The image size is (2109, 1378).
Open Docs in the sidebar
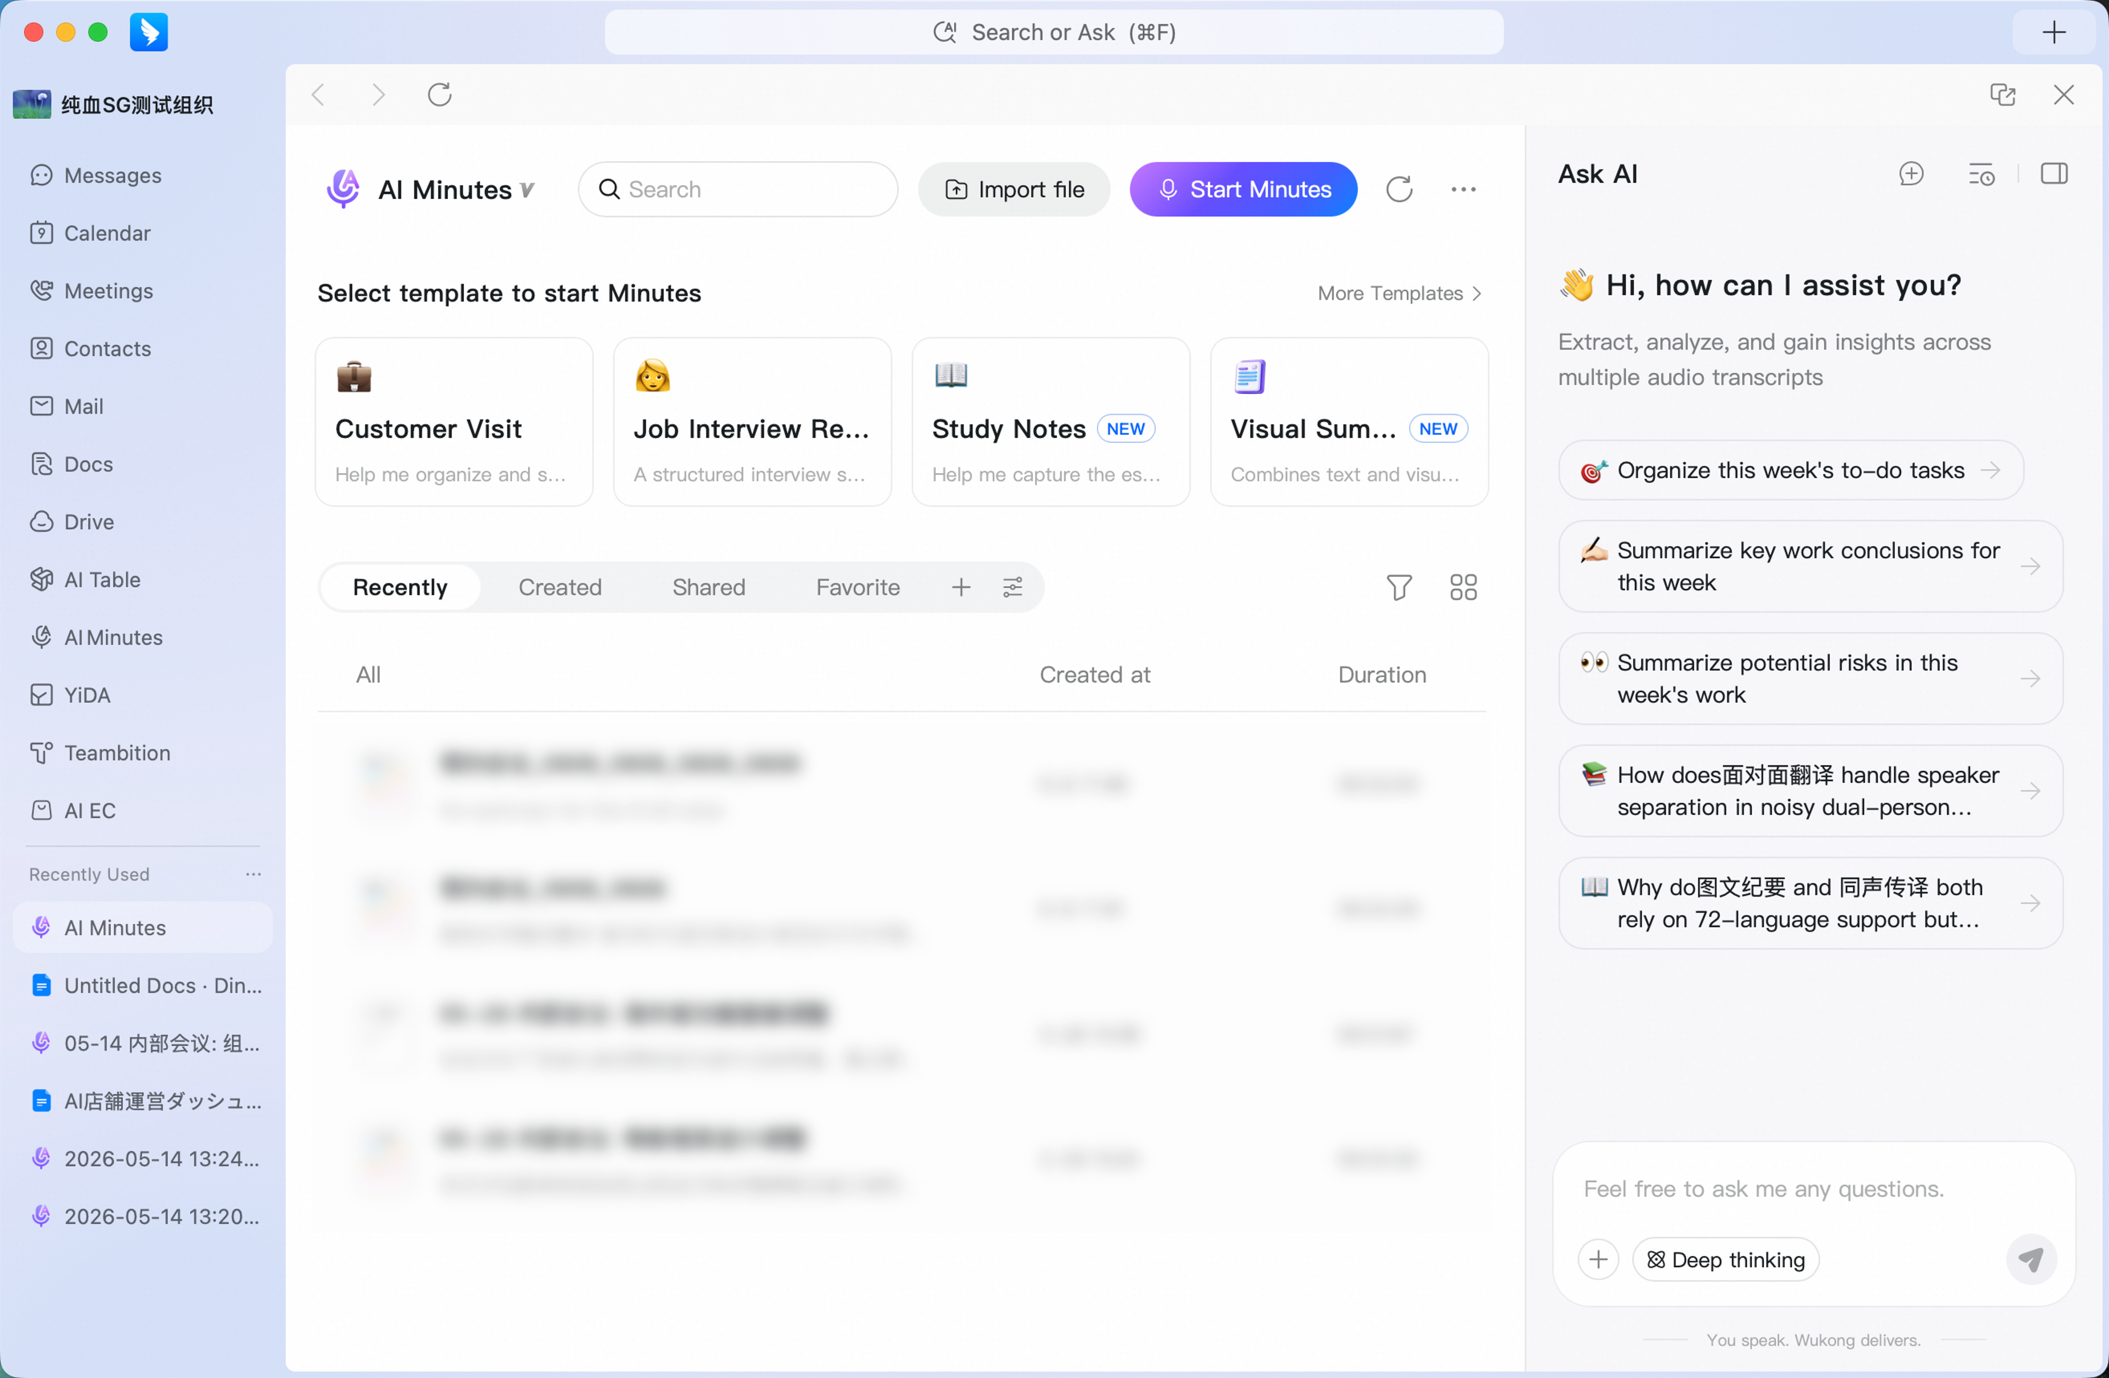pyautogui.click(x=71, y=464)
